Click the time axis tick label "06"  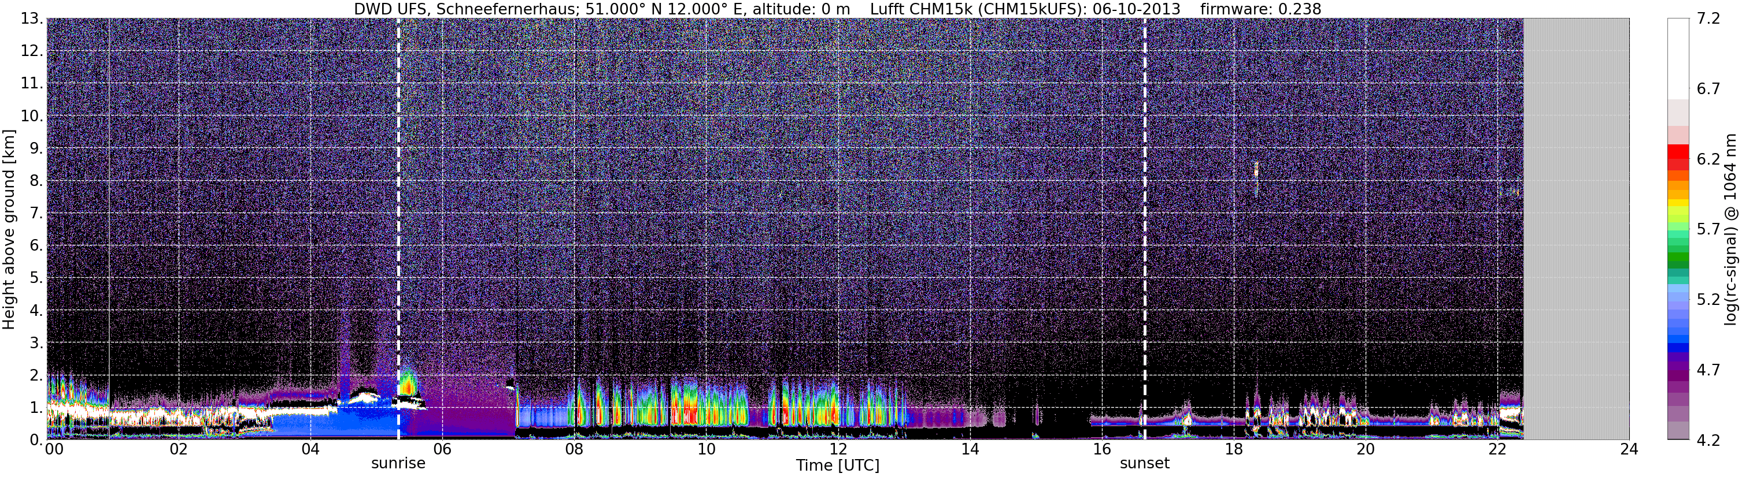(442, 450)
